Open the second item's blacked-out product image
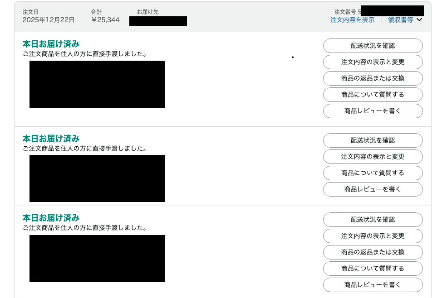Screen dimensions: 437x298 tap(97, 178)
